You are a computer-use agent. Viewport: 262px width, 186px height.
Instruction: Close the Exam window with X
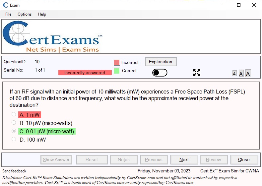(254, 5)
